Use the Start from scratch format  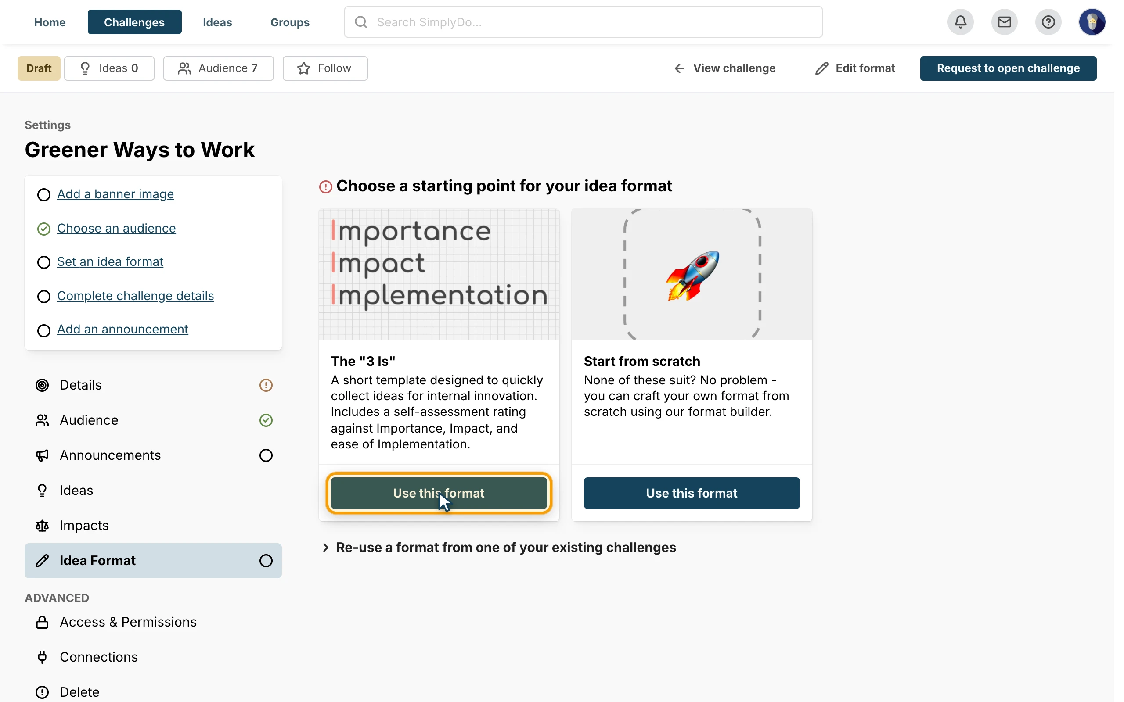point(692,493)
